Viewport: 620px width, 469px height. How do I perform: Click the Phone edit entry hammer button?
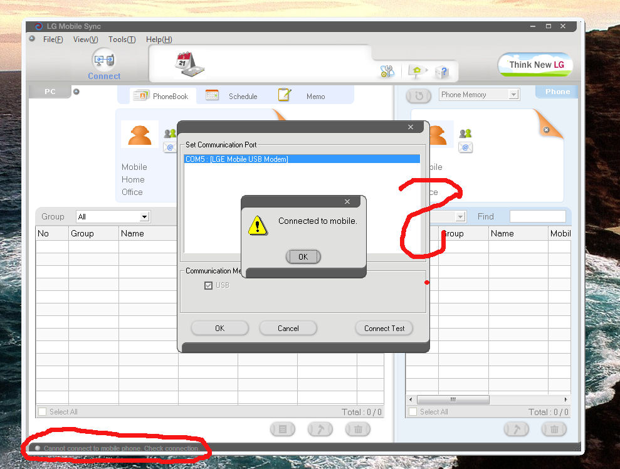pyautogui.click(x=517, y=429)
